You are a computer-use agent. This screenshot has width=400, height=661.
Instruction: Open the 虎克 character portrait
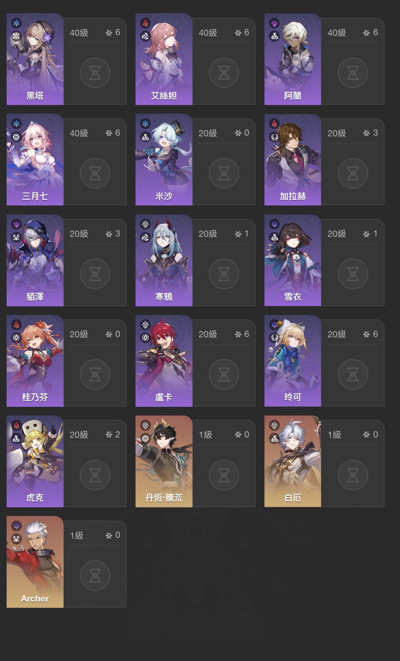pos(35,461)
